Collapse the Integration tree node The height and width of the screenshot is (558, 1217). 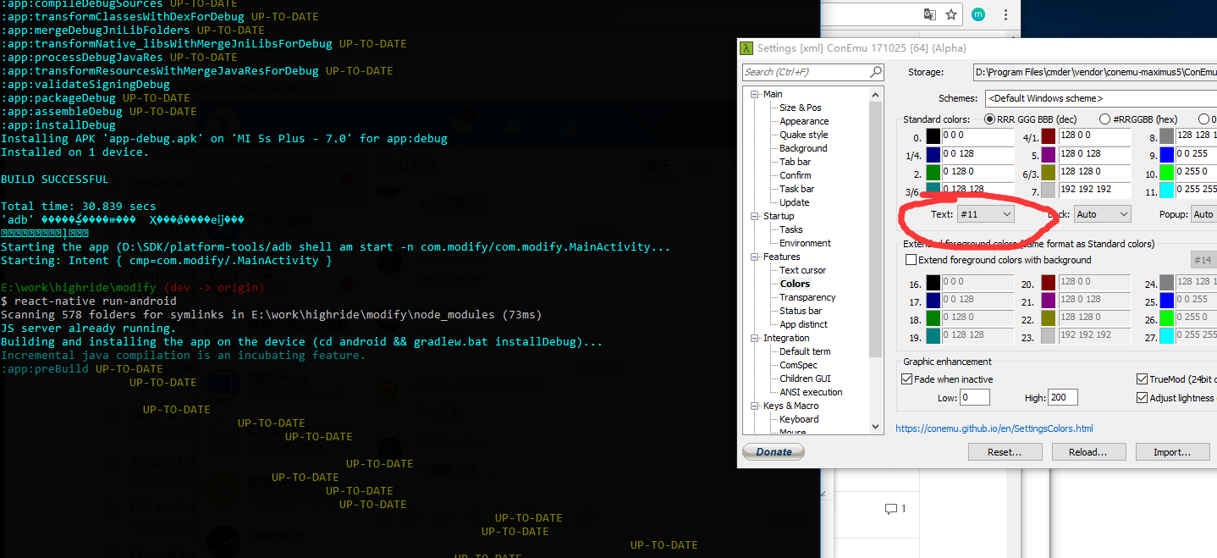coord(754,338)
